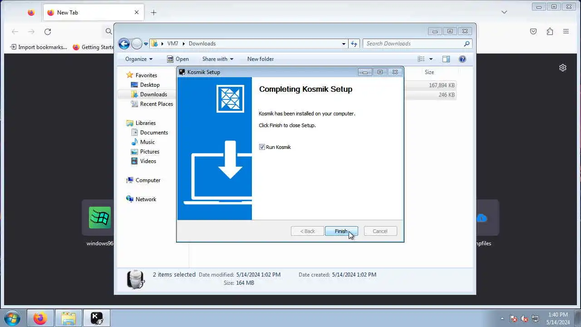Select Desktop in navigation pane
Image resolution: width=581 pixels, height=327 pixels.
coord(150,85)
